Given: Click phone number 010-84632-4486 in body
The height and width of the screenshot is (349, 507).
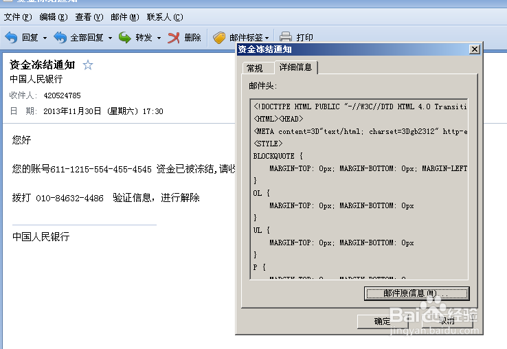Looking at the screenshot, I should [x=69, y=198].
